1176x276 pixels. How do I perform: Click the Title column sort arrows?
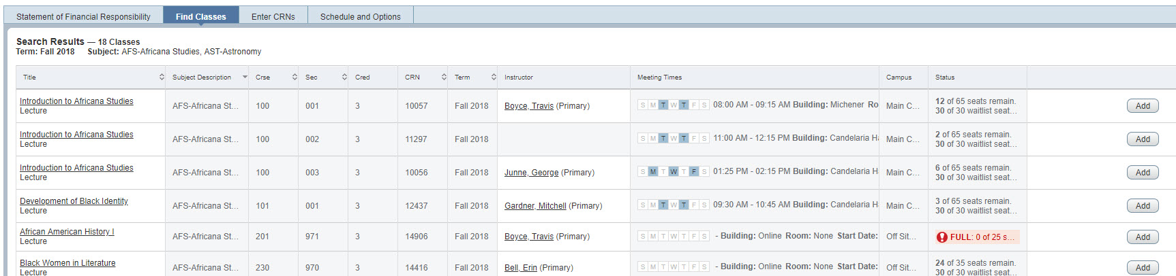[162, 77]
